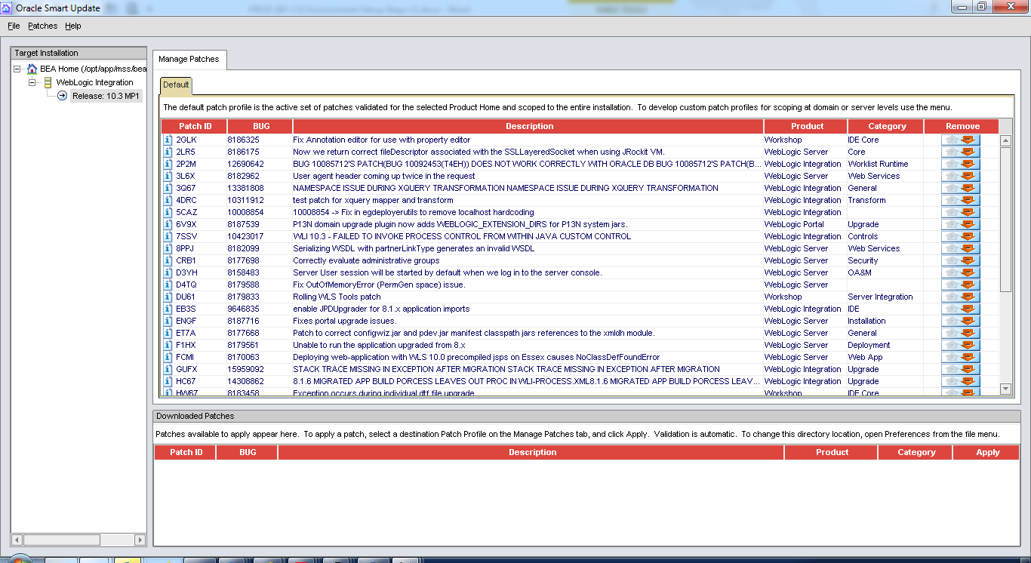1031x563 pixels.
Task: Click the remove icon for patch 3L6X
Action: tap(959, 176)
